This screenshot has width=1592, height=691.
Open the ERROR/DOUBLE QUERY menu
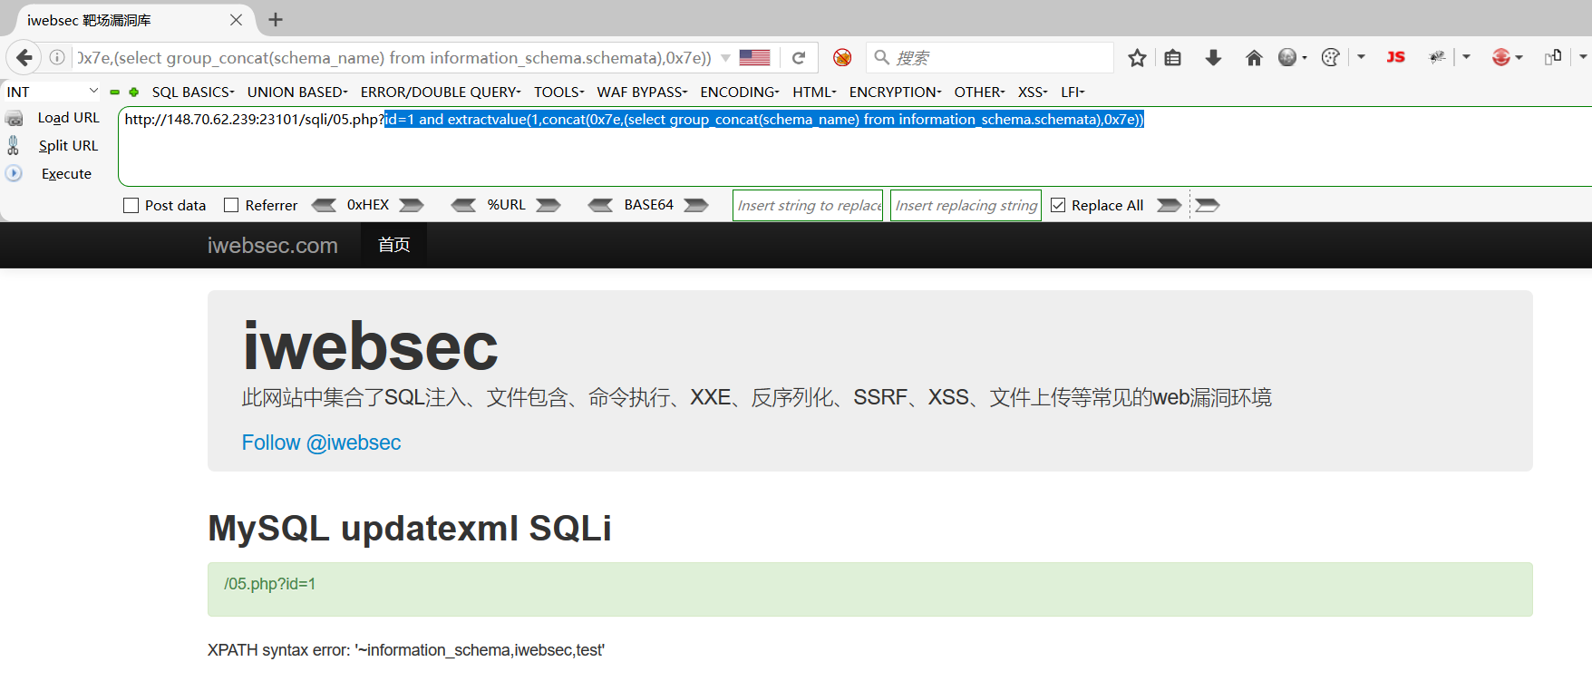[441, 92]
